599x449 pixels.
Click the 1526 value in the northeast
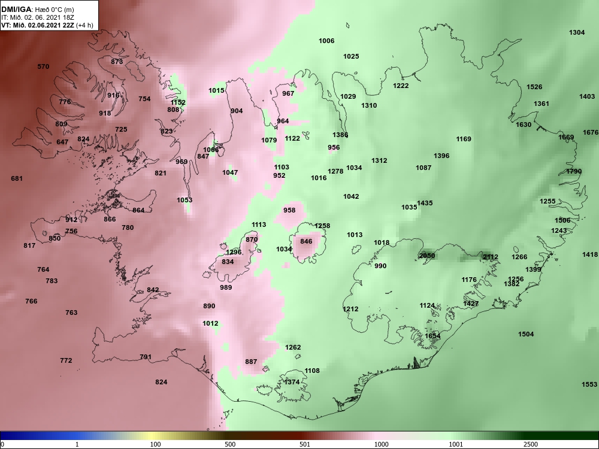pyautogui.click(x=534, y=87)
